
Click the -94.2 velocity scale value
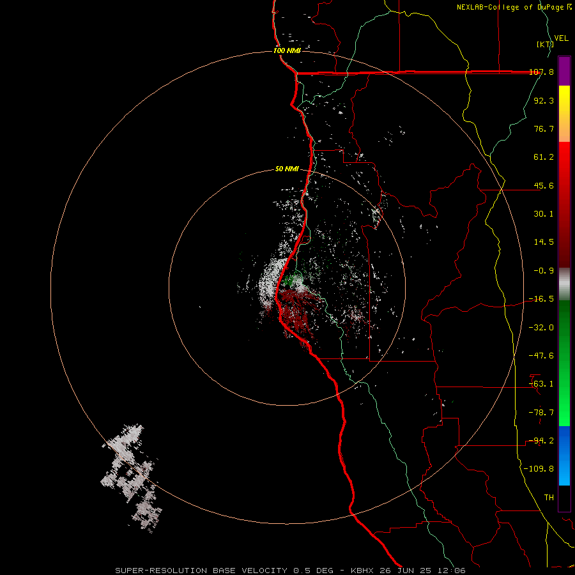[x=541, y=441]
